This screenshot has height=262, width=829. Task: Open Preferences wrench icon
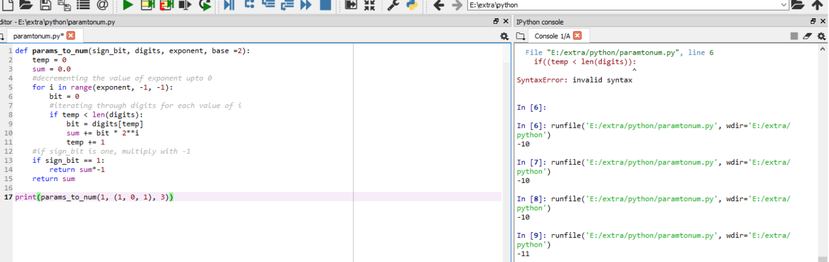coord(393,5)
